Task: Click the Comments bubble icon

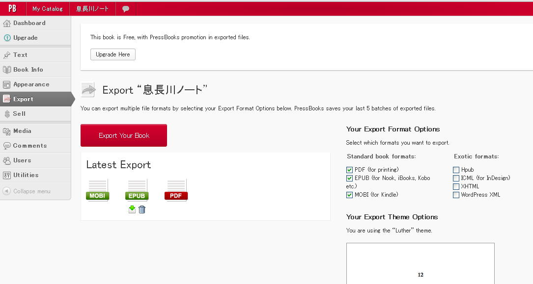Action: [7, 146]
